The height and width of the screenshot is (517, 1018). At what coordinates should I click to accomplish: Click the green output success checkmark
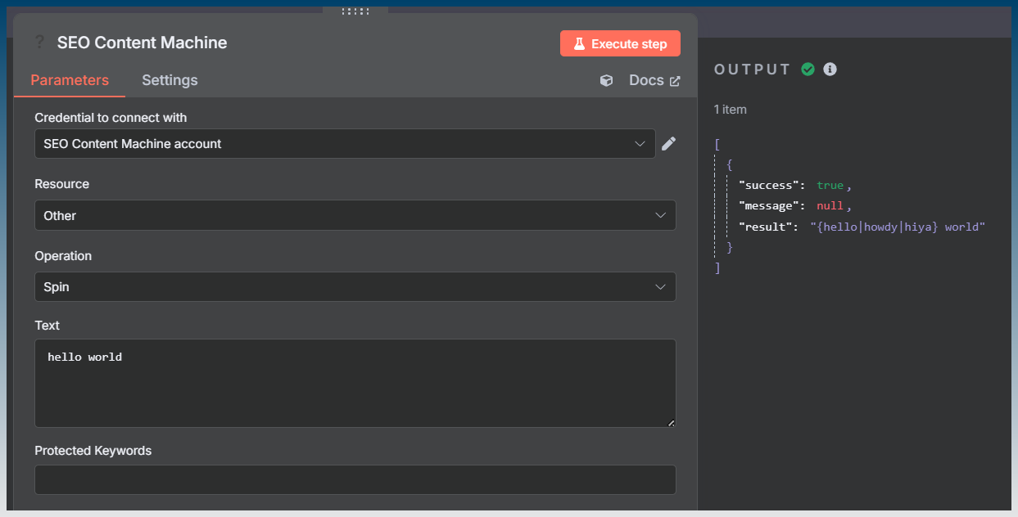808,70
